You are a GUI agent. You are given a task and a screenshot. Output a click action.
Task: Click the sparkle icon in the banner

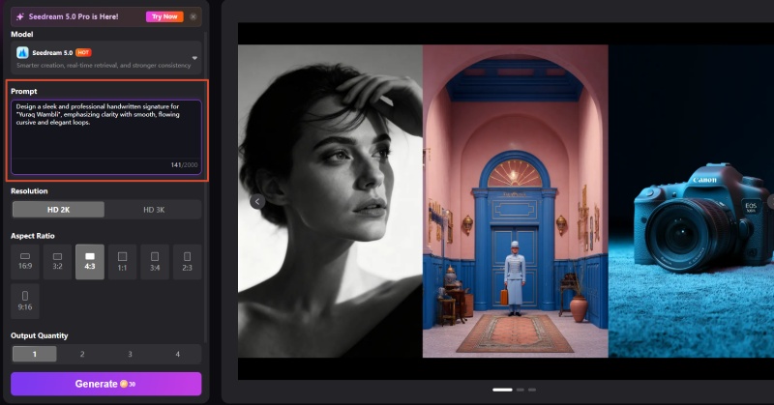(x=20, y=16)
